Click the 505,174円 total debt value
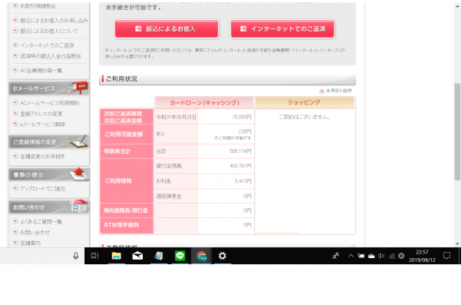Viewport: 461px width, 305px height. [240, 151]
